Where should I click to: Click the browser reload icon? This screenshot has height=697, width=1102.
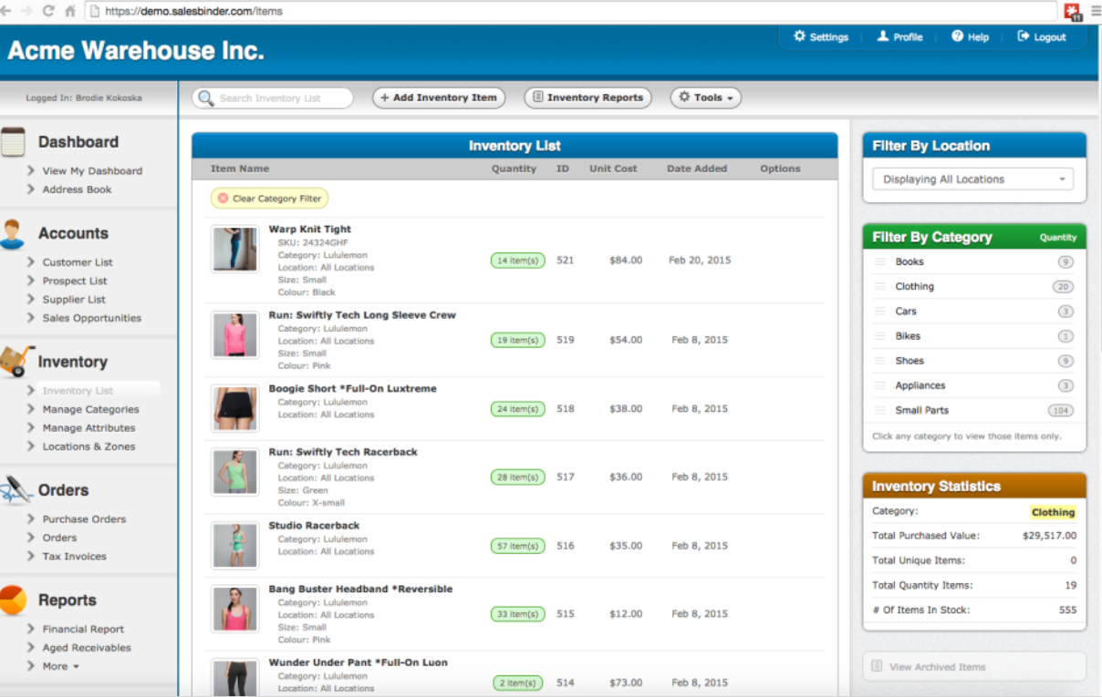(47, 12)
